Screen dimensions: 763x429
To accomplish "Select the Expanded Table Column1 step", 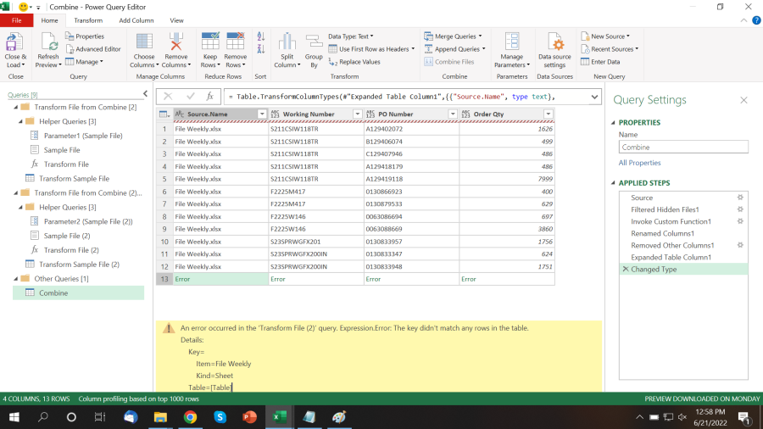I will click(x=671, y=257).
